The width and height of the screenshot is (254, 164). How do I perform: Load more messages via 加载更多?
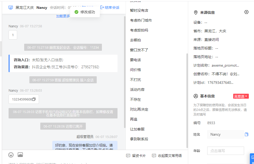(x=63, y=16)
